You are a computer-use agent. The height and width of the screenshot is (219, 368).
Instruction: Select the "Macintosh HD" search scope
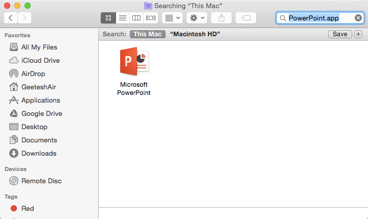point(195,34)
